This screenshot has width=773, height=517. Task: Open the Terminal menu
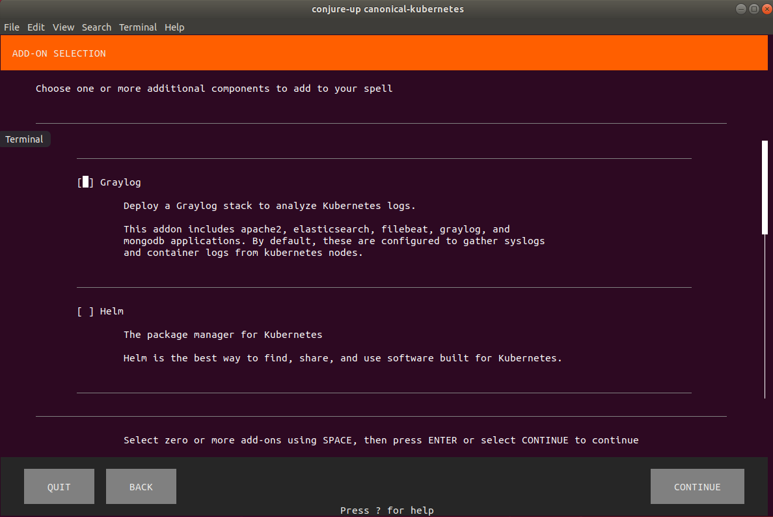(x=137, y=27)
